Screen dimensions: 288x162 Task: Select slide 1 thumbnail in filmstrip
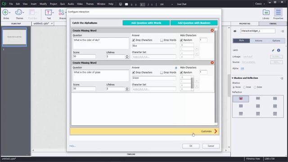coord(14,37)
